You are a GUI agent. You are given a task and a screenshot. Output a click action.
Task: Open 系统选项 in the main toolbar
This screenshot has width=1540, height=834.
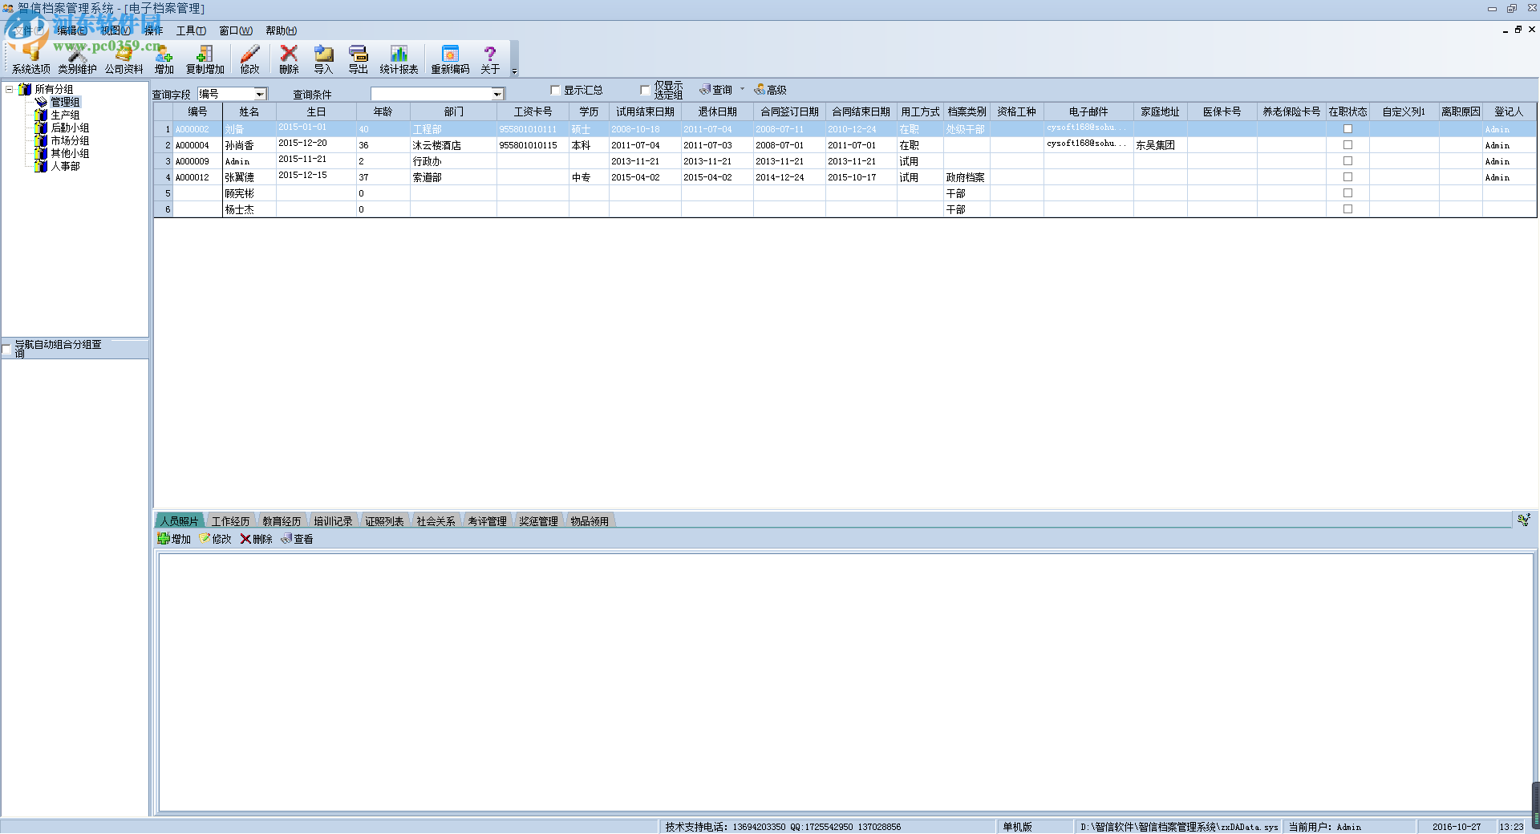click(x=30, y=59)
